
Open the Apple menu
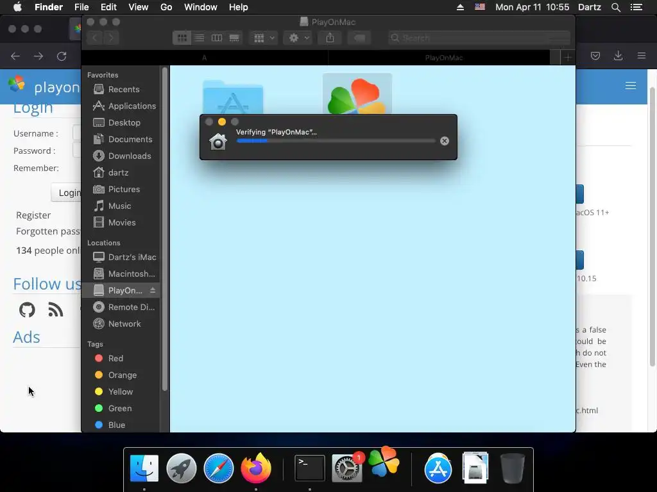(x=17, y=7)
